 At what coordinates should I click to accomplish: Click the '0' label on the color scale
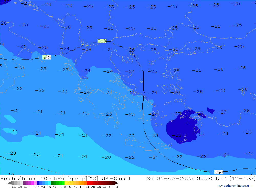(x=65, y=187)
